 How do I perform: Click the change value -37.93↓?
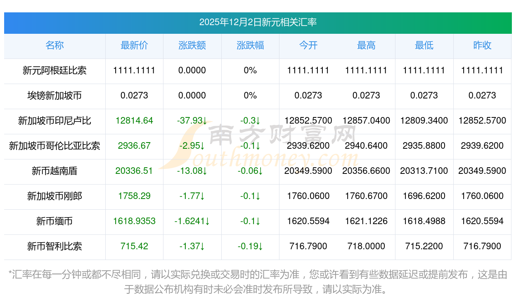(x=192, y=121)
